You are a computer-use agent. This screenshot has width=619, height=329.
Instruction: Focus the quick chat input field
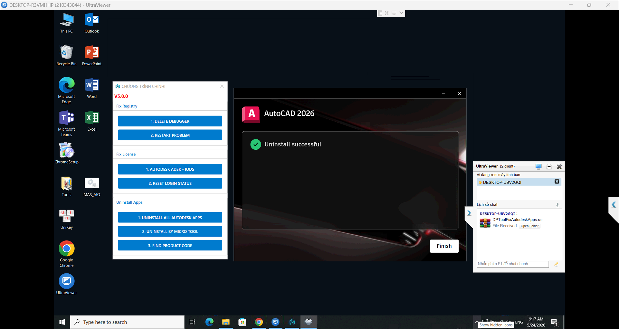(513, 264)
